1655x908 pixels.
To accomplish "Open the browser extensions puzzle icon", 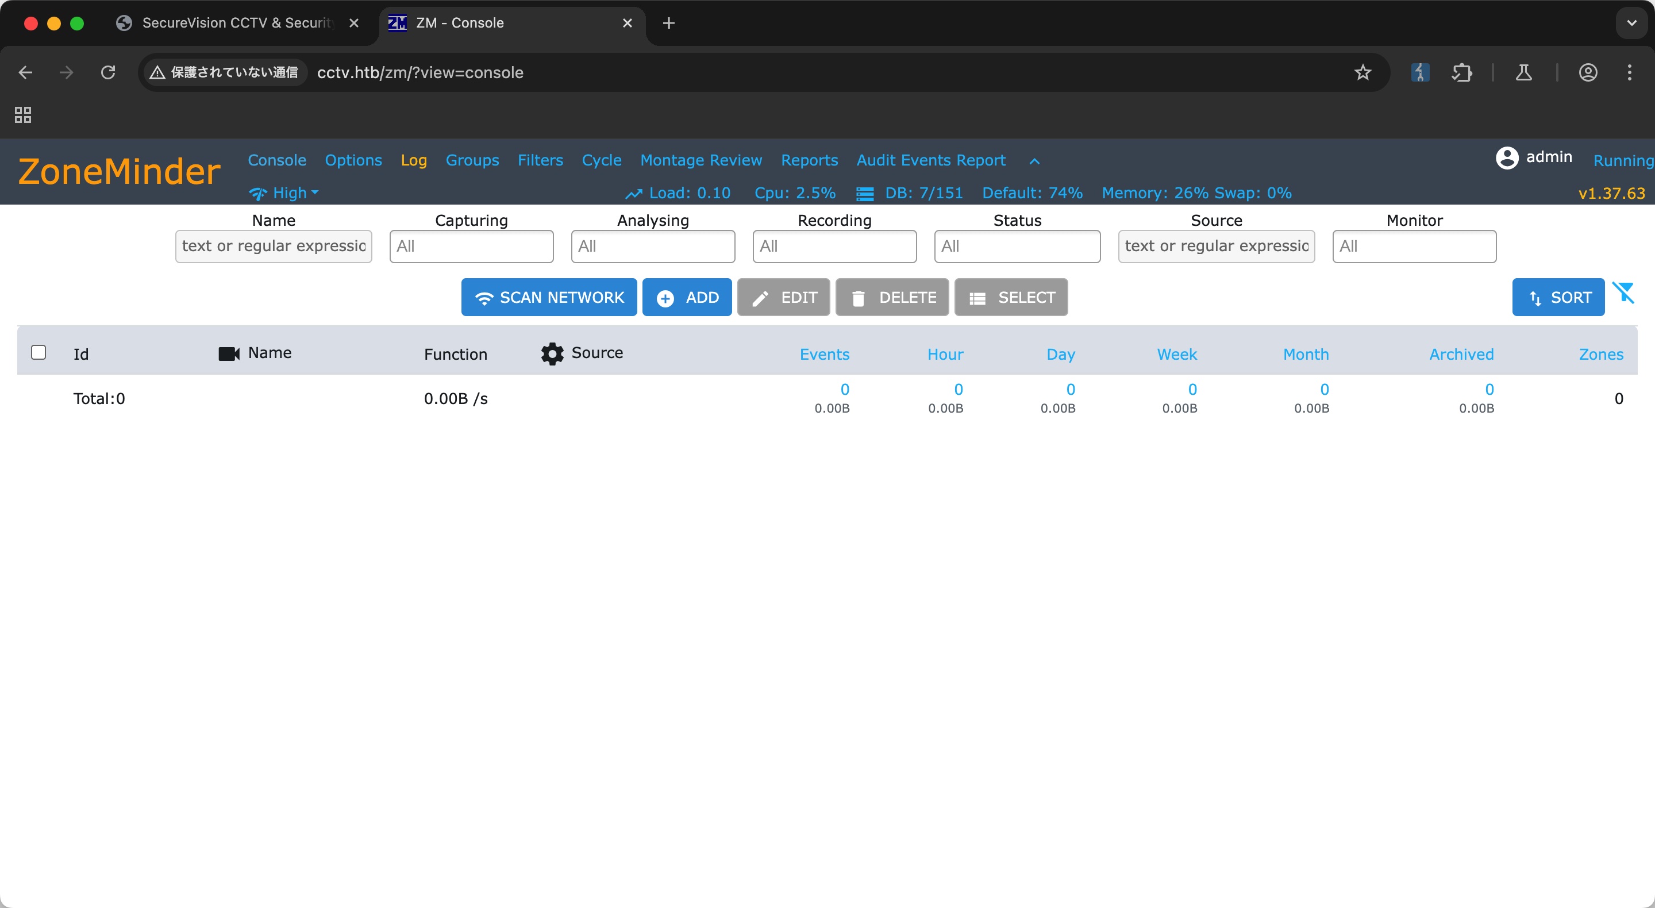I will (1461, 72).
